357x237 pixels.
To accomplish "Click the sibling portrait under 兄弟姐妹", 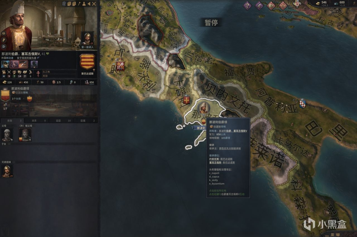I will (x=7, y=171).
